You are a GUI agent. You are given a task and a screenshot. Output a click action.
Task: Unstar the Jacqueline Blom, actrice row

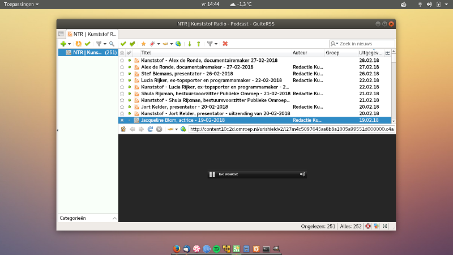pyautogui.click(x=122, y=120)
